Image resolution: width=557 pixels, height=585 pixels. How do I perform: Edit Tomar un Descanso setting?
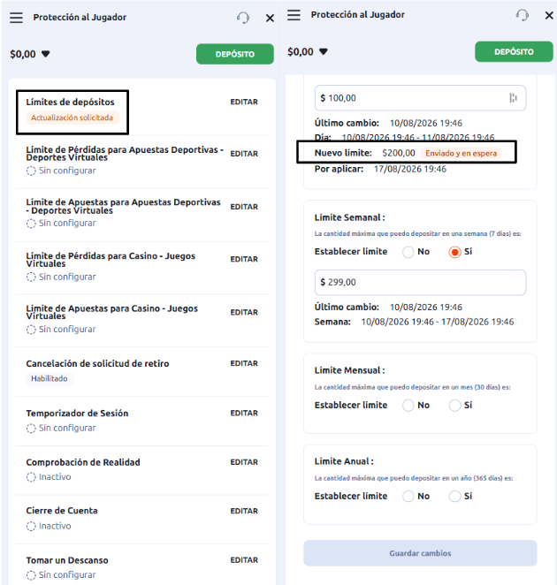[244, 560]
